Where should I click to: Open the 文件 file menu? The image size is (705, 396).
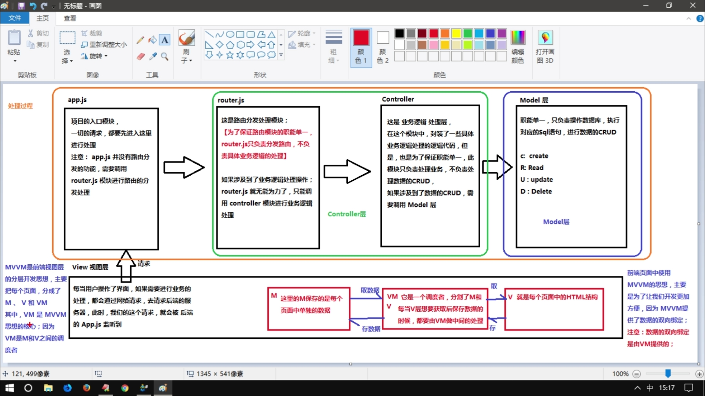click(x=15, y=18)
